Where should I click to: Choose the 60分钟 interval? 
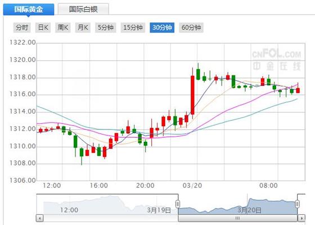click(x=191, y=28)
